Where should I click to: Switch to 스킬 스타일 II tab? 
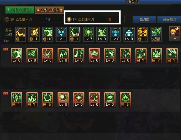50,10
